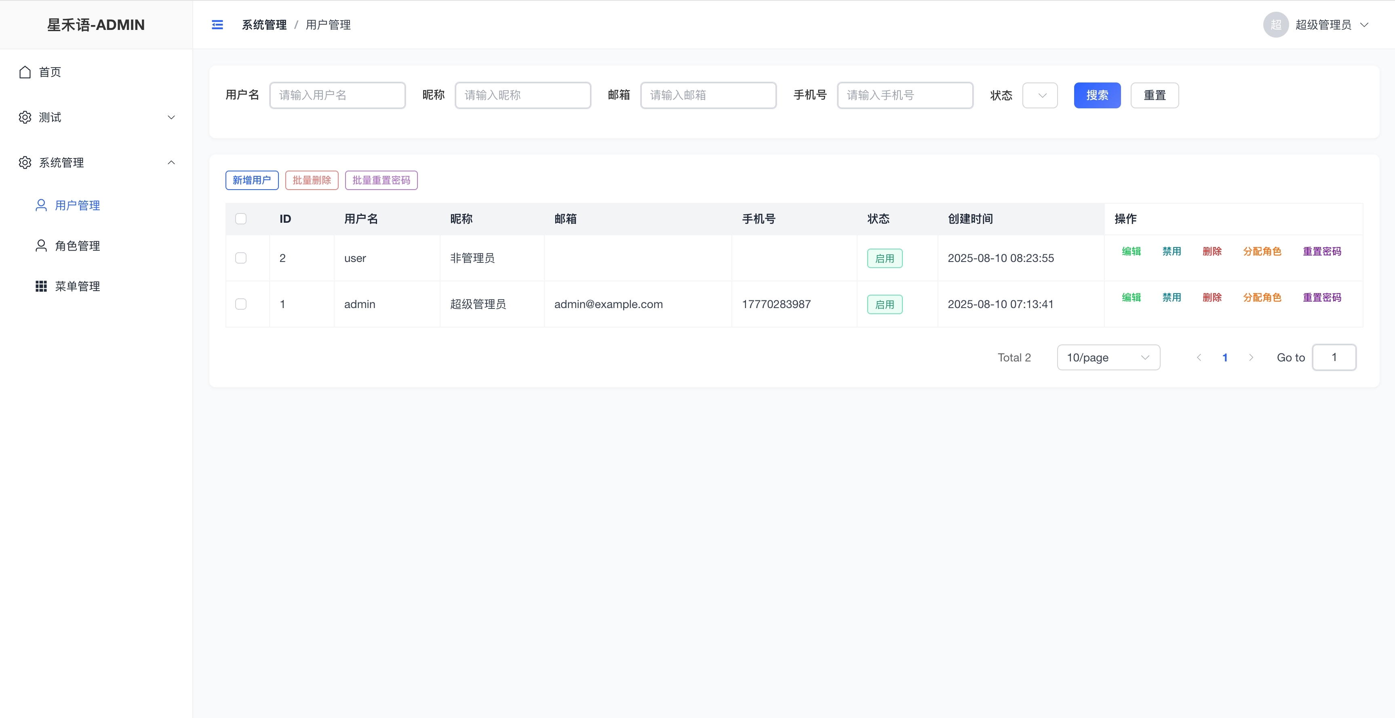
Task: Click the person icon beside 用户管理
Action: (41, 205)
